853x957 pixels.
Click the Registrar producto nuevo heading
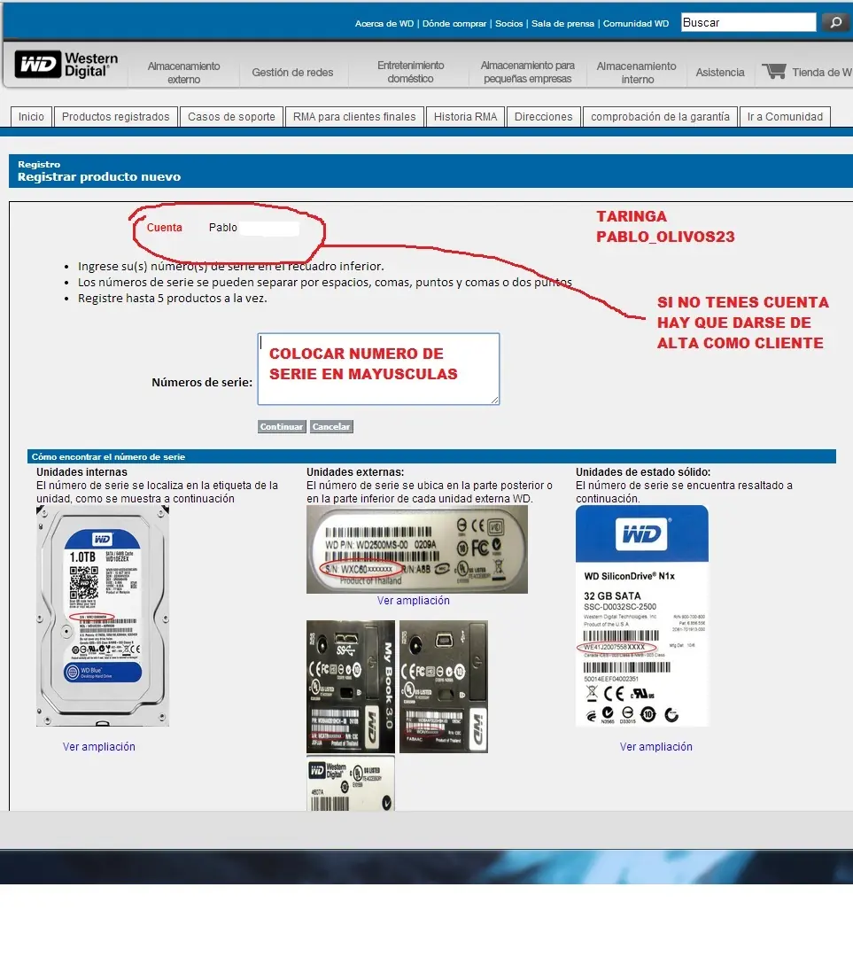pyautogui.click(x=99, y=177)
